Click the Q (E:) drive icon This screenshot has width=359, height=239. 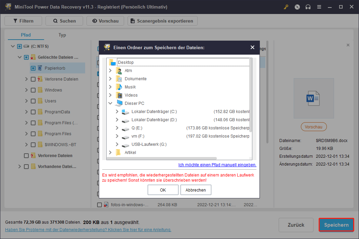click(x=125, y=128)
